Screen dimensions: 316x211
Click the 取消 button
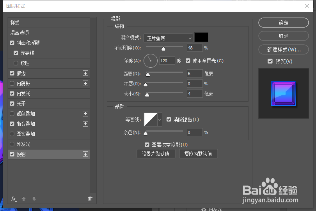pos(284,36)
